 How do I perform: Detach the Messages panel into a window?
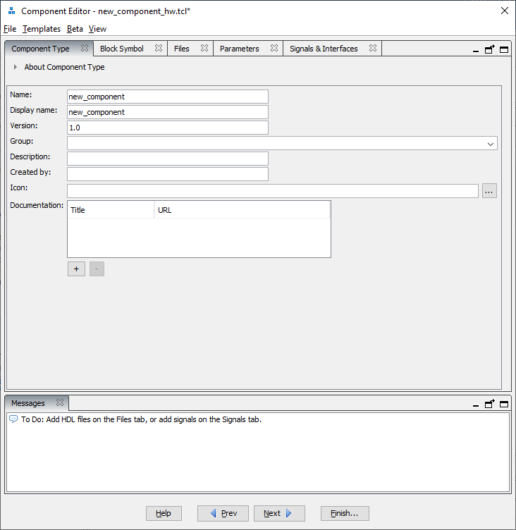[x=490, y=404]
